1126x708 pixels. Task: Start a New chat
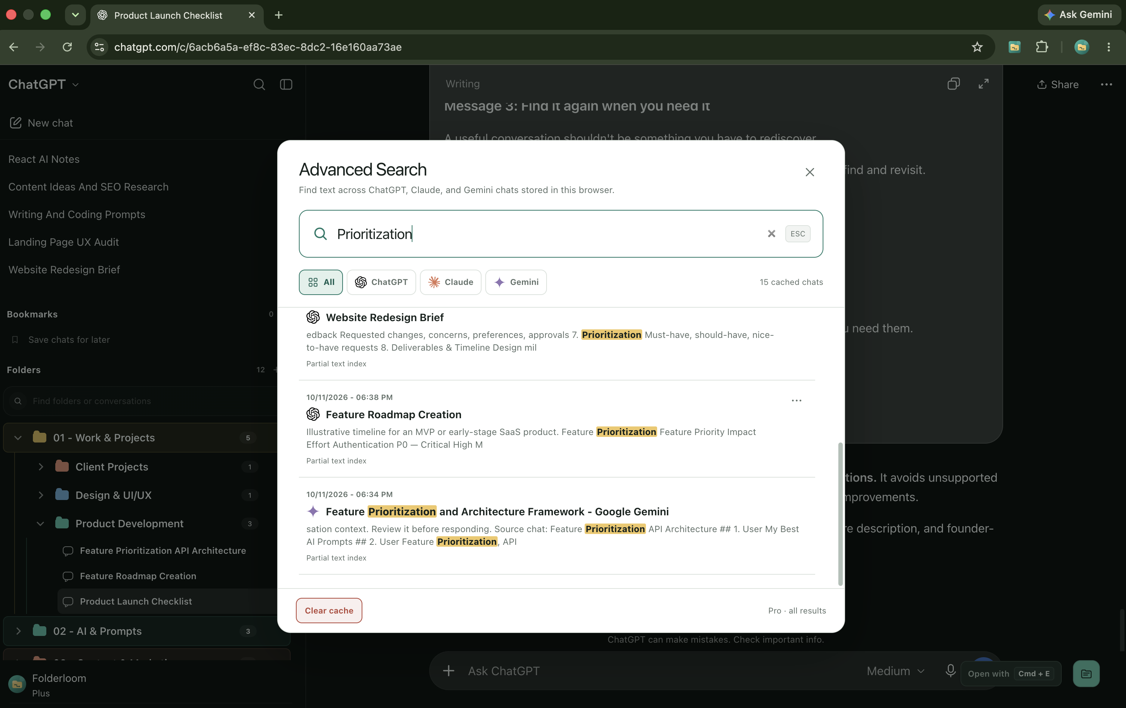tap(41, 123)
